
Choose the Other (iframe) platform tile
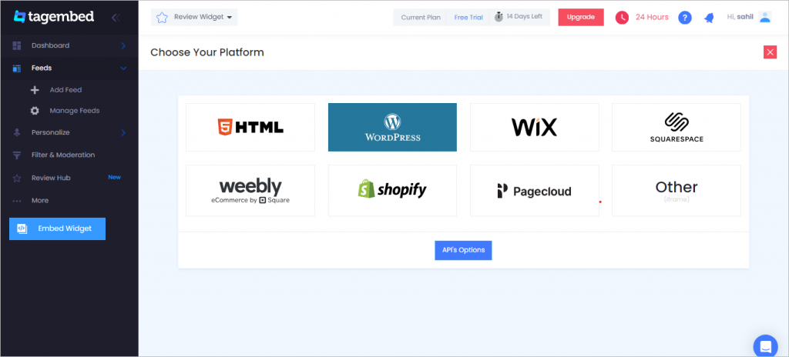[677, 191]
